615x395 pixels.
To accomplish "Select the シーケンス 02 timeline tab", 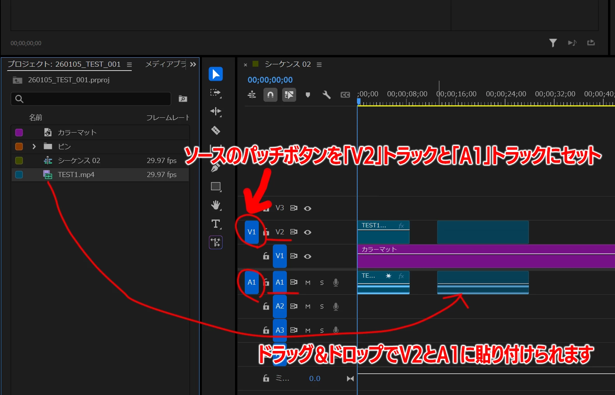I will 288,64.
